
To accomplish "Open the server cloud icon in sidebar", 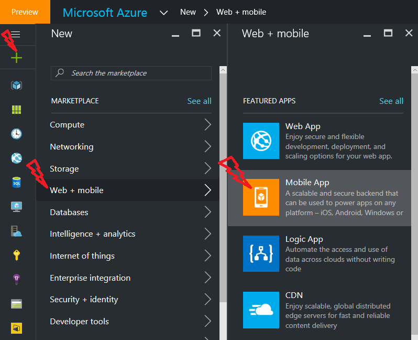I will (17, 231).
